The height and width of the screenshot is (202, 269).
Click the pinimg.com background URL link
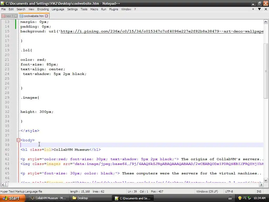pyautogui.click(x=162, y=31)
